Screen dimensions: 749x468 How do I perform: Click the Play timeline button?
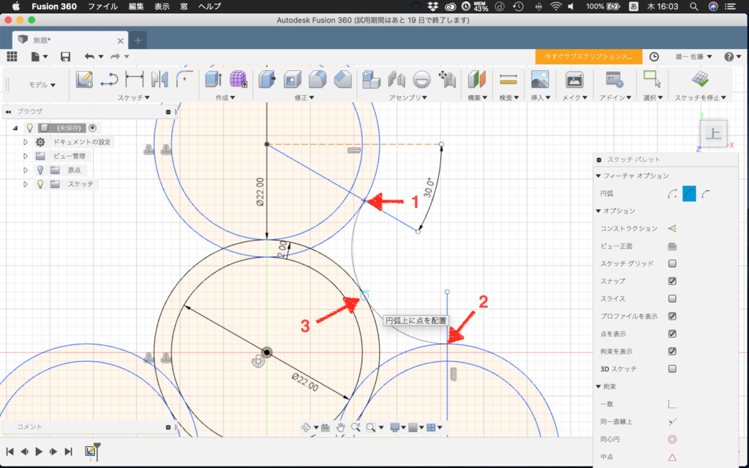[x=39, y=451]
